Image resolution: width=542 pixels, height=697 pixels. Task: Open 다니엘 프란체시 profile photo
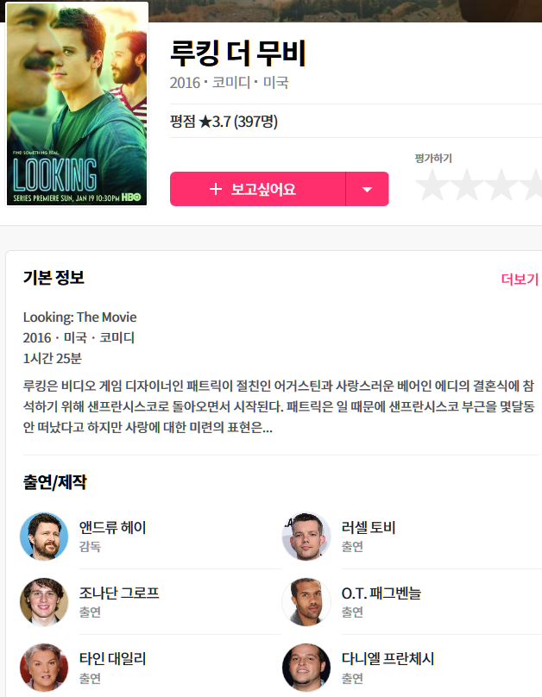(306, 667)
